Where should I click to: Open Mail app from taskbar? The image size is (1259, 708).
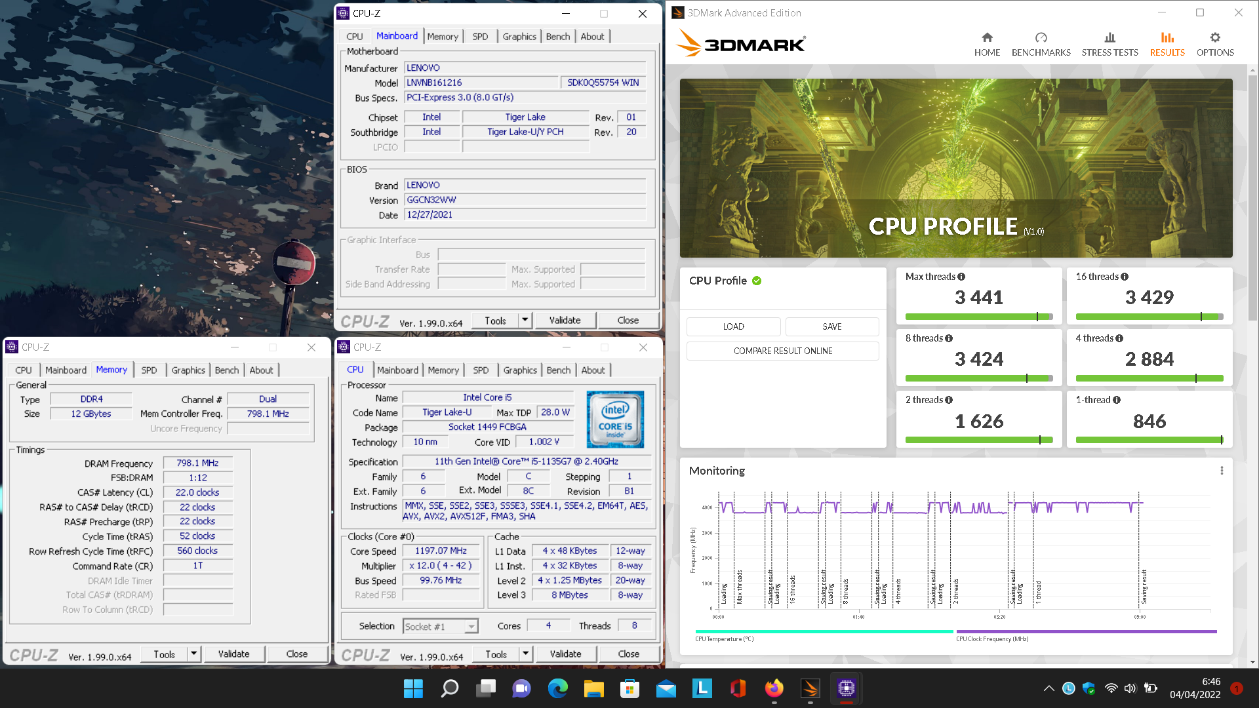tap(666, 688)
